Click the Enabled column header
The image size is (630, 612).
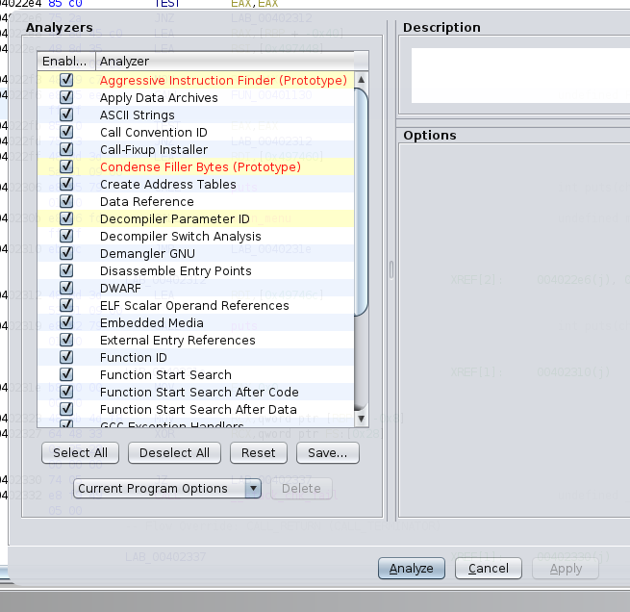[x=65, y=62]
